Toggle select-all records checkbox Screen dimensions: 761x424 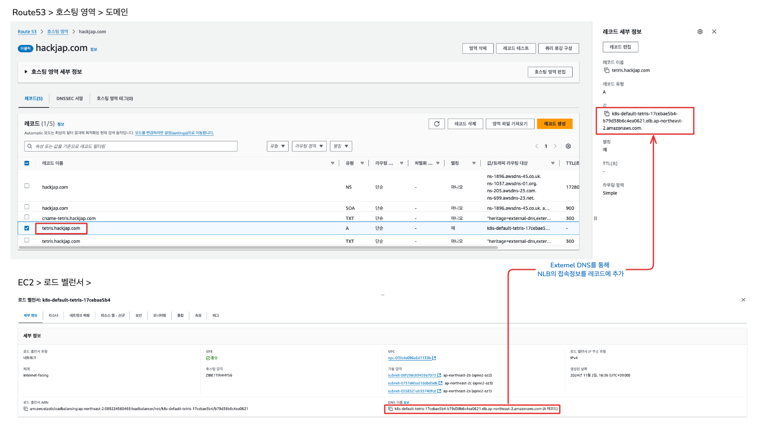pos(26,163)
